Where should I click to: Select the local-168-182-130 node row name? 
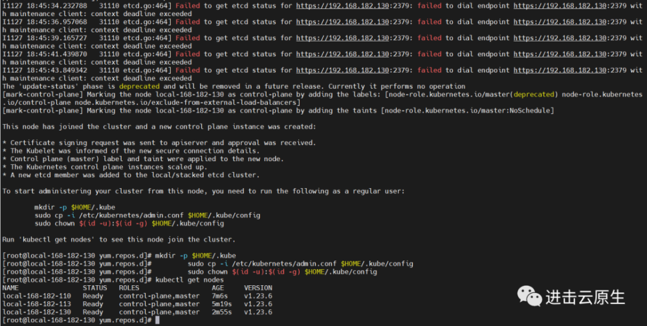click(37, 312)
